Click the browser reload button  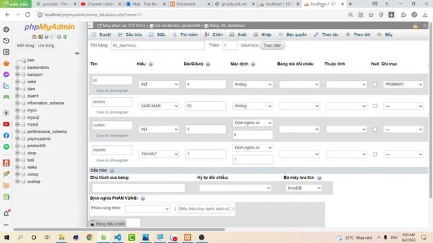(28, 15)
